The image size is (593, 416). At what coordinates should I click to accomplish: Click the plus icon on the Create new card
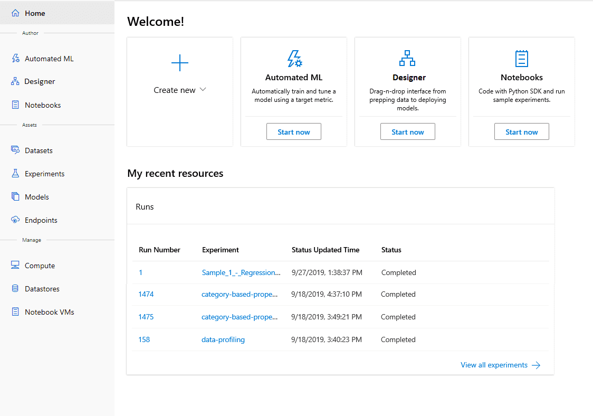pyautogui.click(x=179, y=63)
